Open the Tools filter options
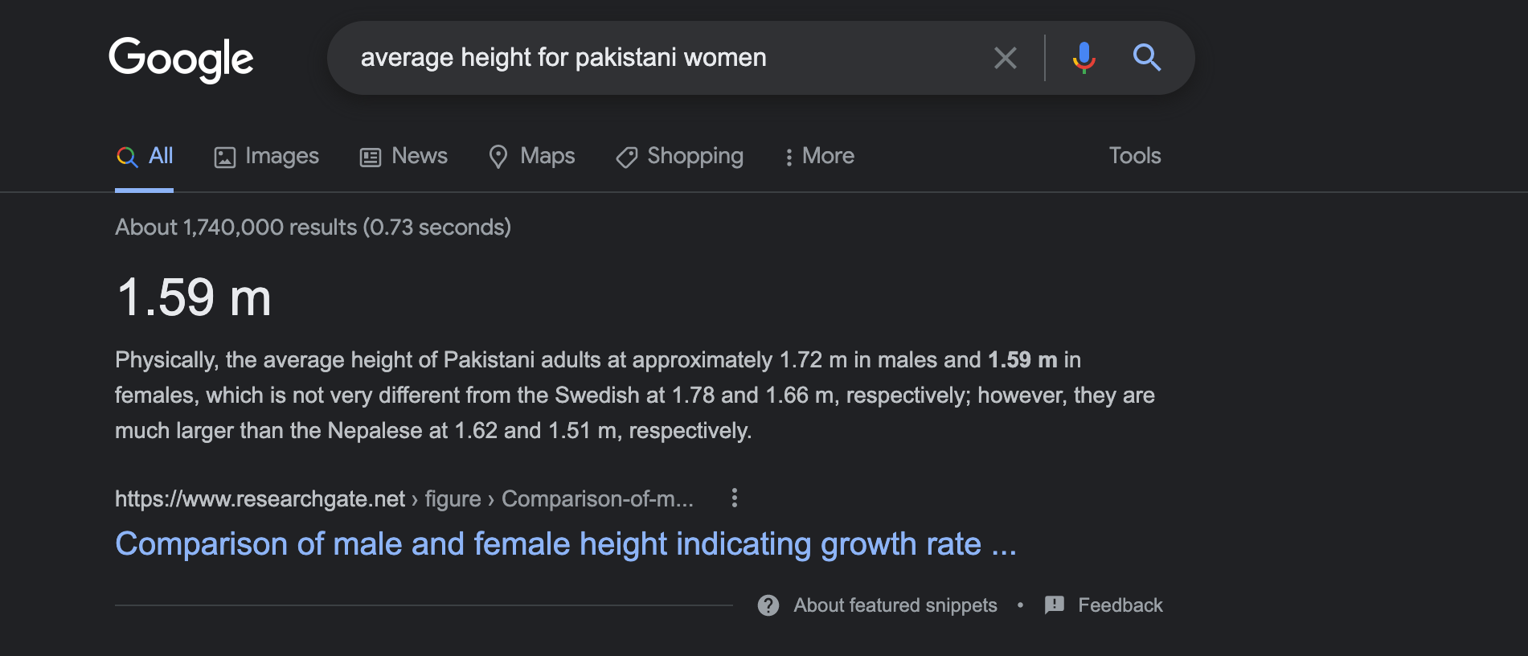 1135,156
